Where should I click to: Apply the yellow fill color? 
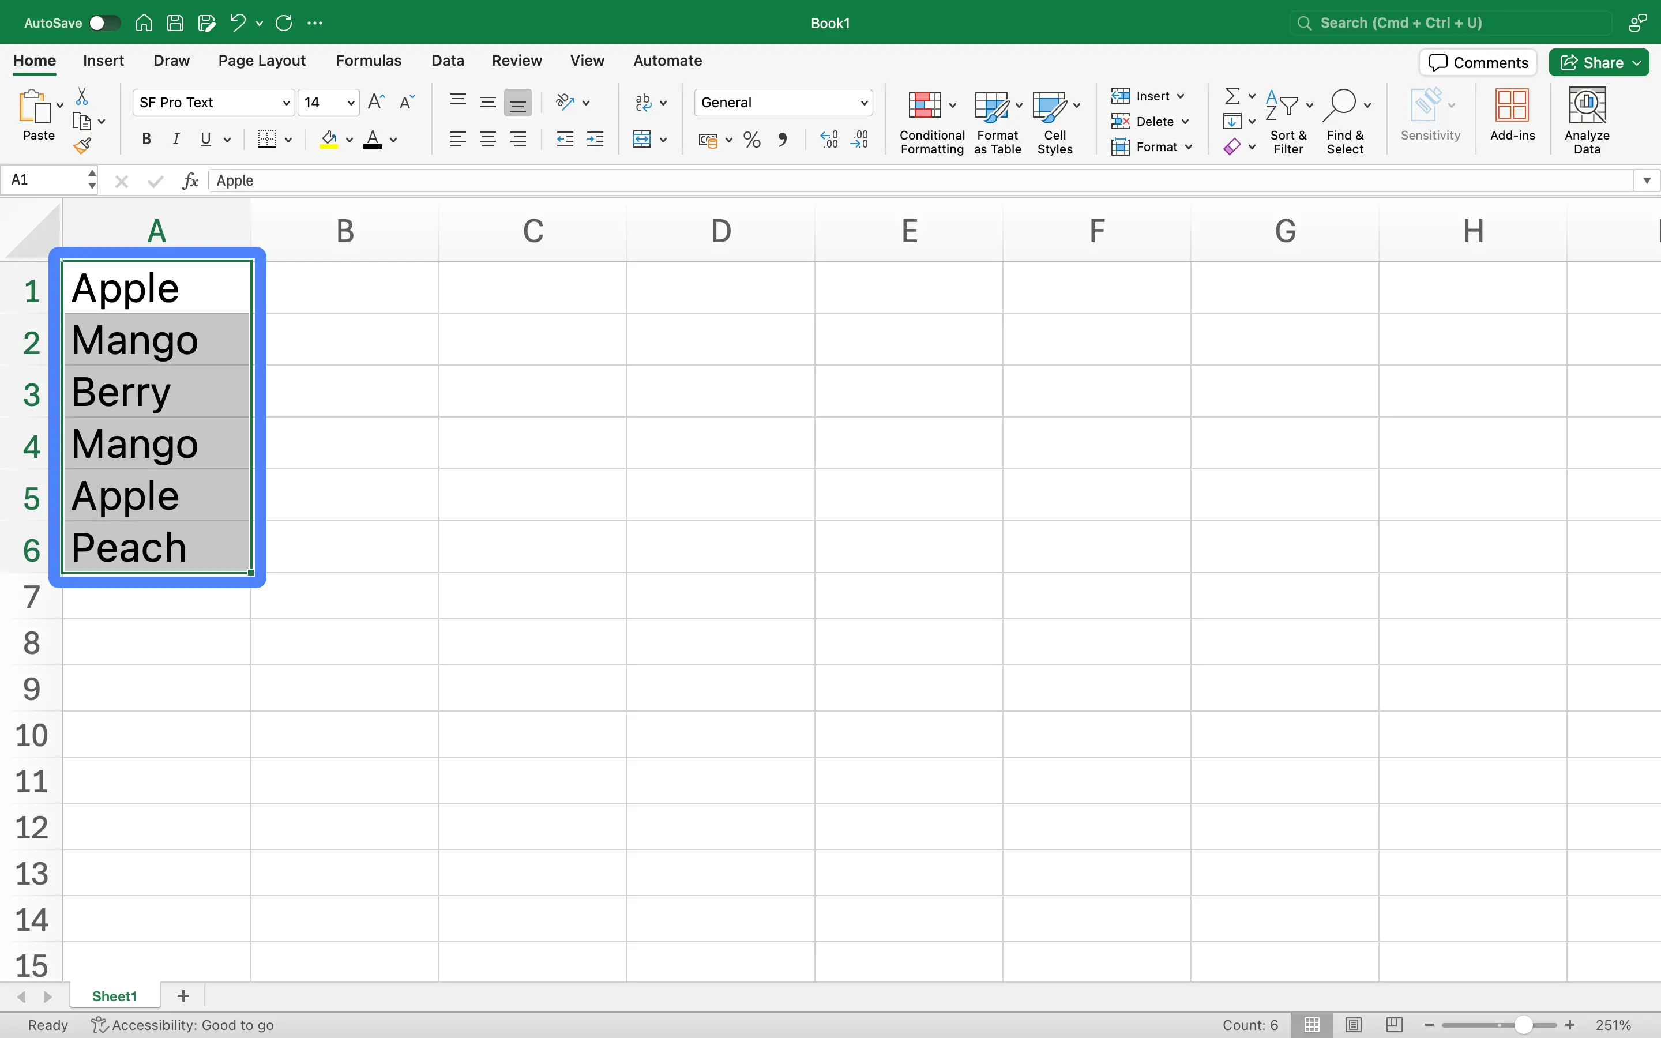point(329,140)
